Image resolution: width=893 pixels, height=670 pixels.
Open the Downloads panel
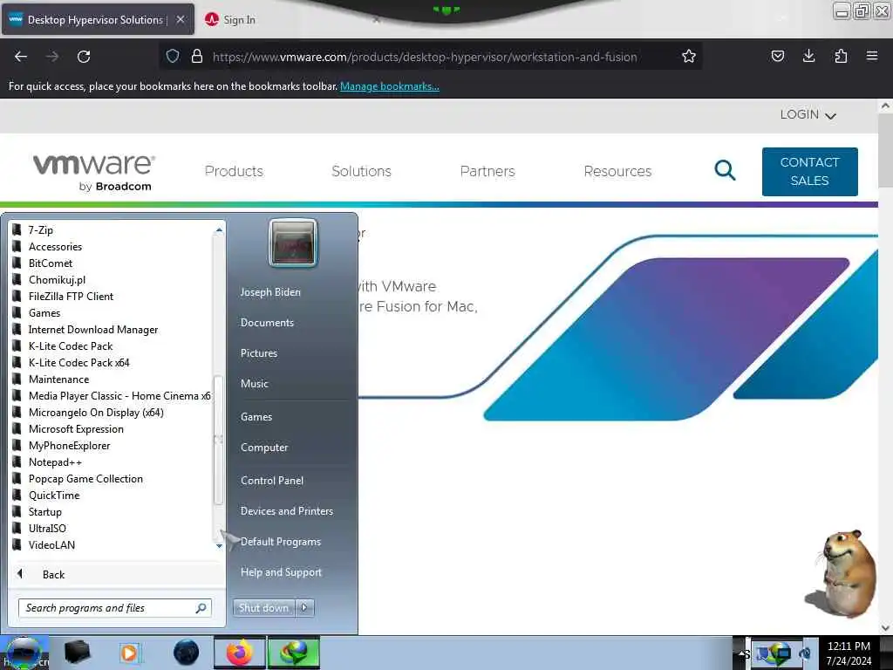point(808,56)
